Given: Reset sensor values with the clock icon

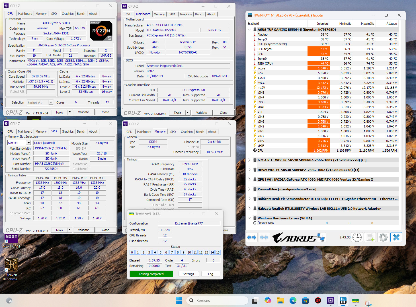Looking at the screenshot, I should click(x=357, y=237).
